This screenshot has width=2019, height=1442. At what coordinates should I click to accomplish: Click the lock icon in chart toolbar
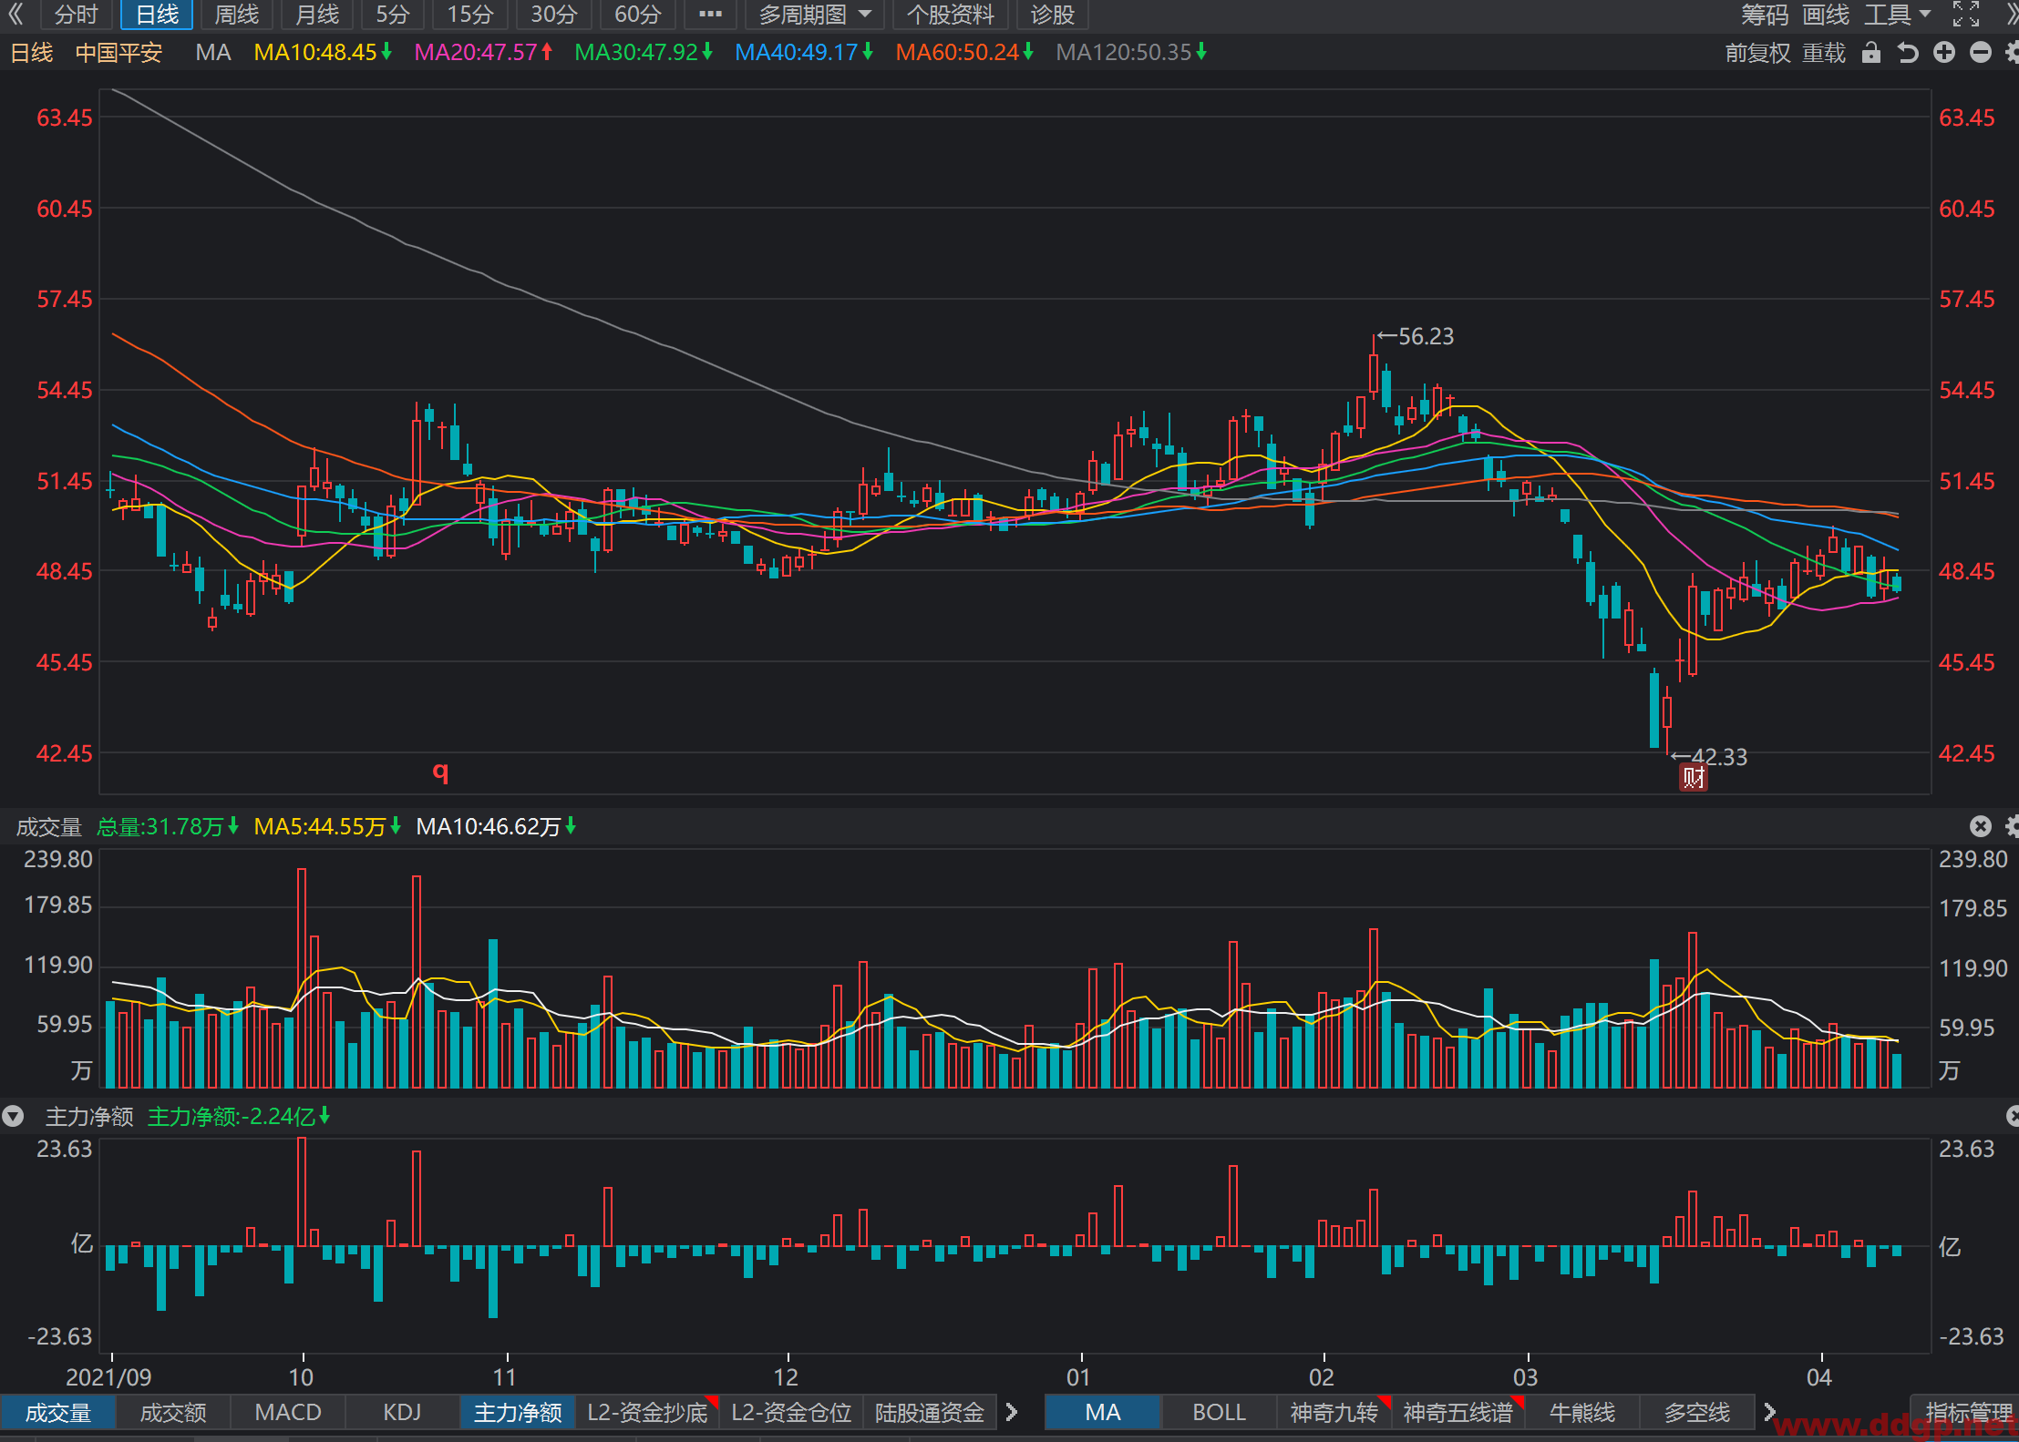click(1871, 53)
